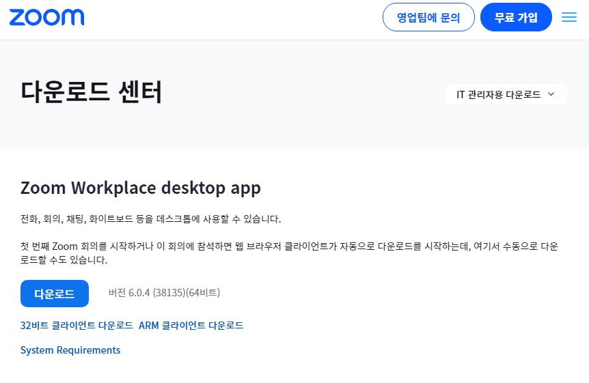Click the Zoom Workplace desktop app heading
This screenshot has width=589, height=383.
141,188
